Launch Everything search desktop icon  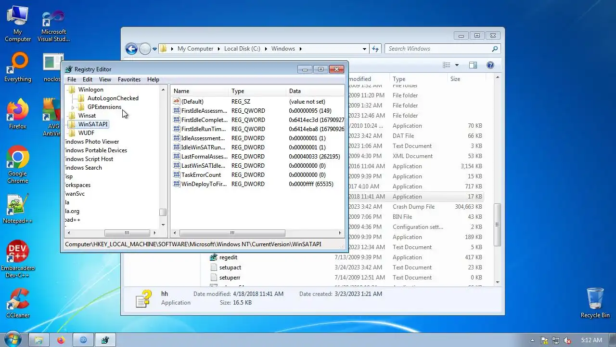18,67
